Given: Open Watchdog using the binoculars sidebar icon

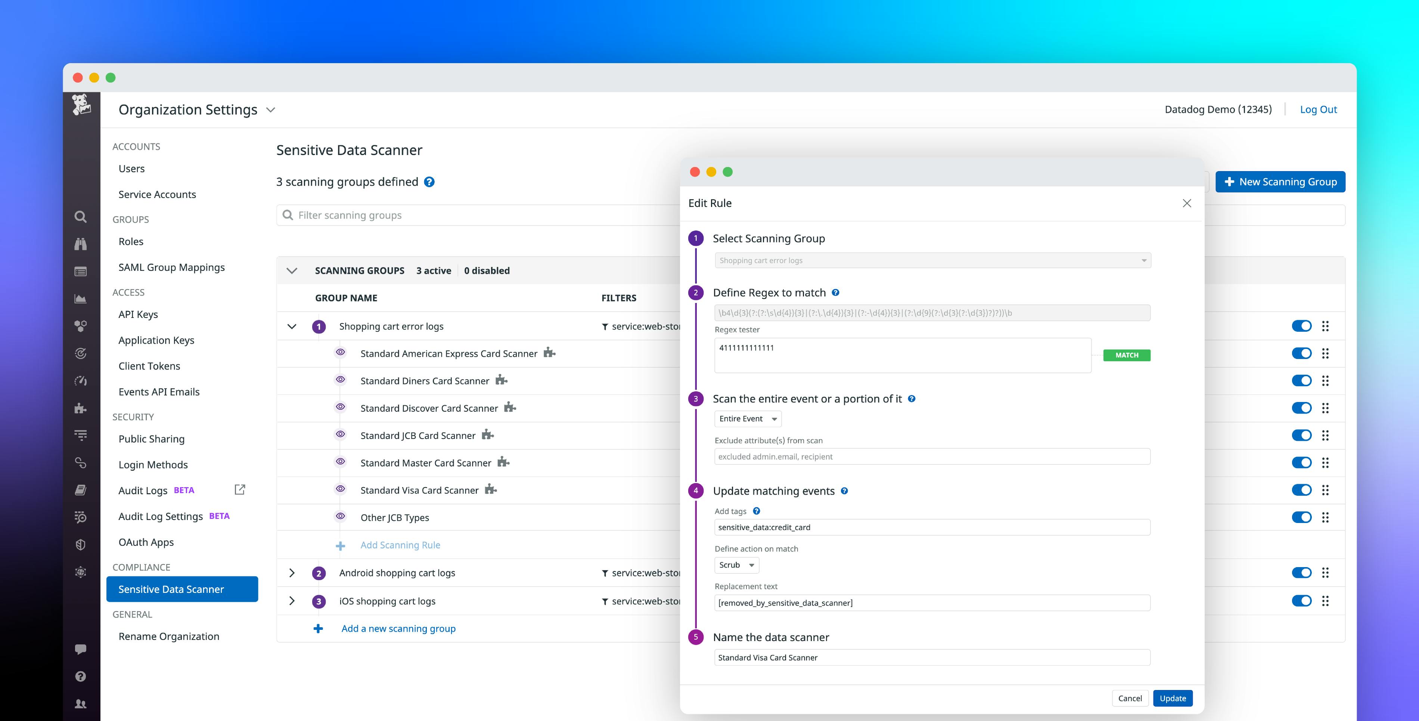Looking at the screenshot, I should pyautogui.click(x=80, y=244).
